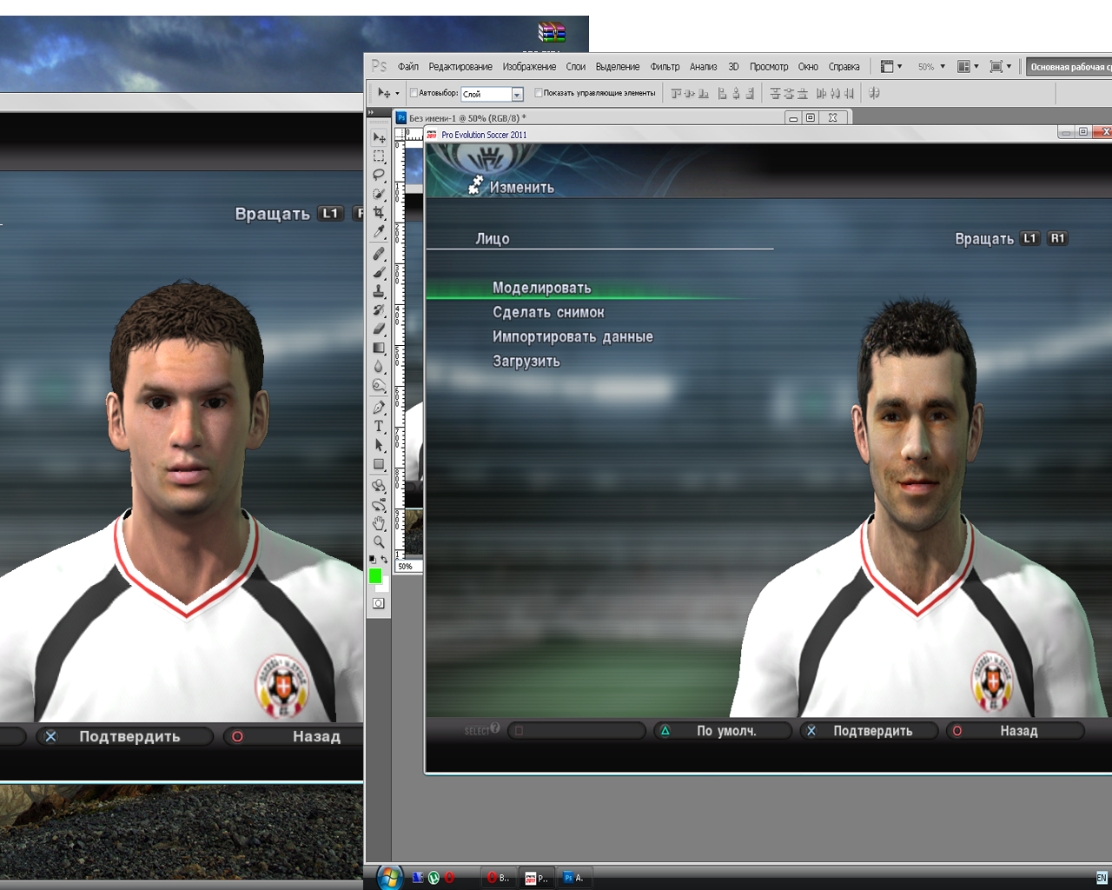Select the Horizontal Type tool
This screenshot has height=890, width=1112.
coord(379,427)
